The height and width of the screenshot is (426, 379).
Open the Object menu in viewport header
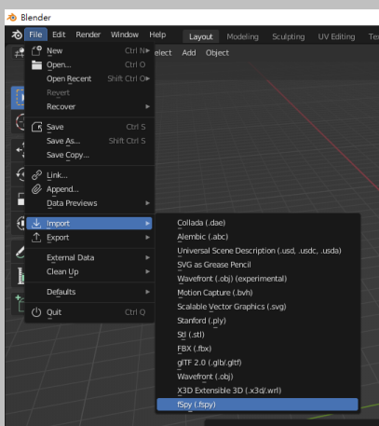217,53
